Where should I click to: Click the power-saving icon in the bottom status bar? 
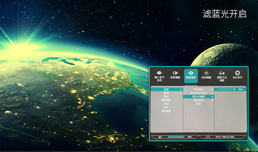coord(160,137)
